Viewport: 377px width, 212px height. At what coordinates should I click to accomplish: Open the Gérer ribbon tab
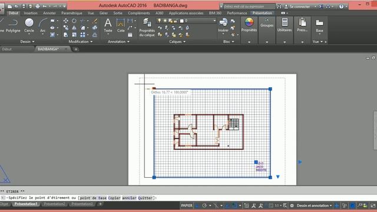point(104,13)
